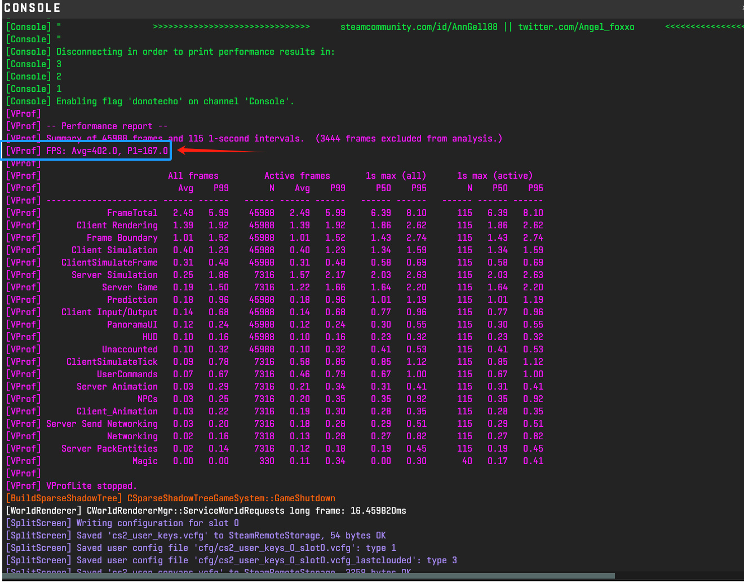Click the 330 frame count in Magic row
The height and width of the screenshot is (583, 744).
[267, 461]
